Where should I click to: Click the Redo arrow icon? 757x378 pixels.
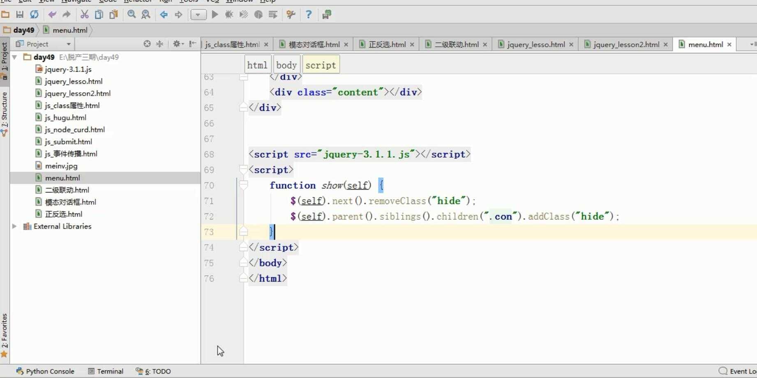[x=66, y=15]
